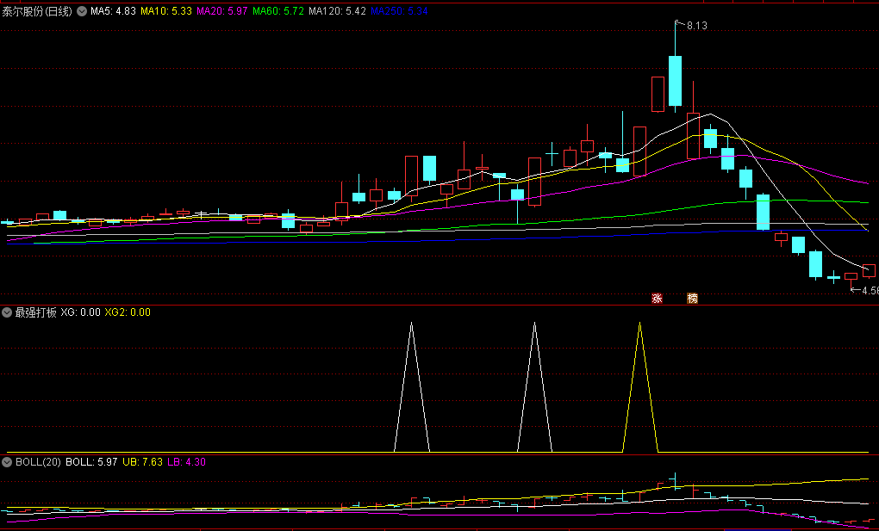Select the cyan candlestick peaking at 8.13
Viewport: 879px width, 531px height.
675,66
